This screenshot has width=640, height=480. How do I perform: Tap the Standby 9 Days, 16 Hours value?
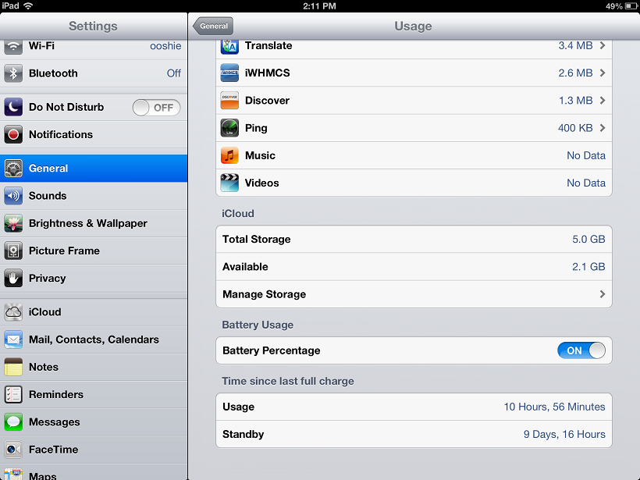(x=564, y=434)
